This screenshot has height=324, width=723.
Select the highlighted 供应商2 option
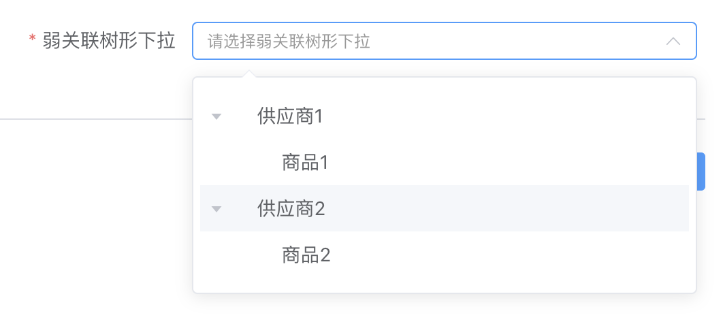click(x=291, y=209)
